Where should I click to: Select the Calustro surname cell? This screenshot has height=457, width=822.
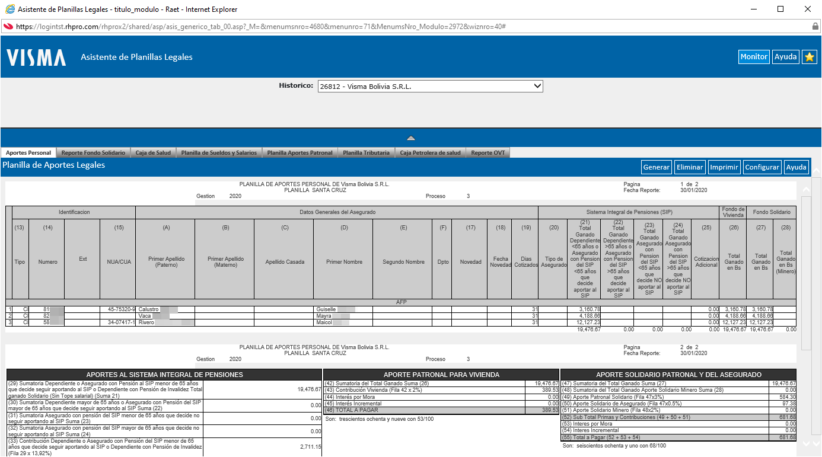tap(165, 309)
